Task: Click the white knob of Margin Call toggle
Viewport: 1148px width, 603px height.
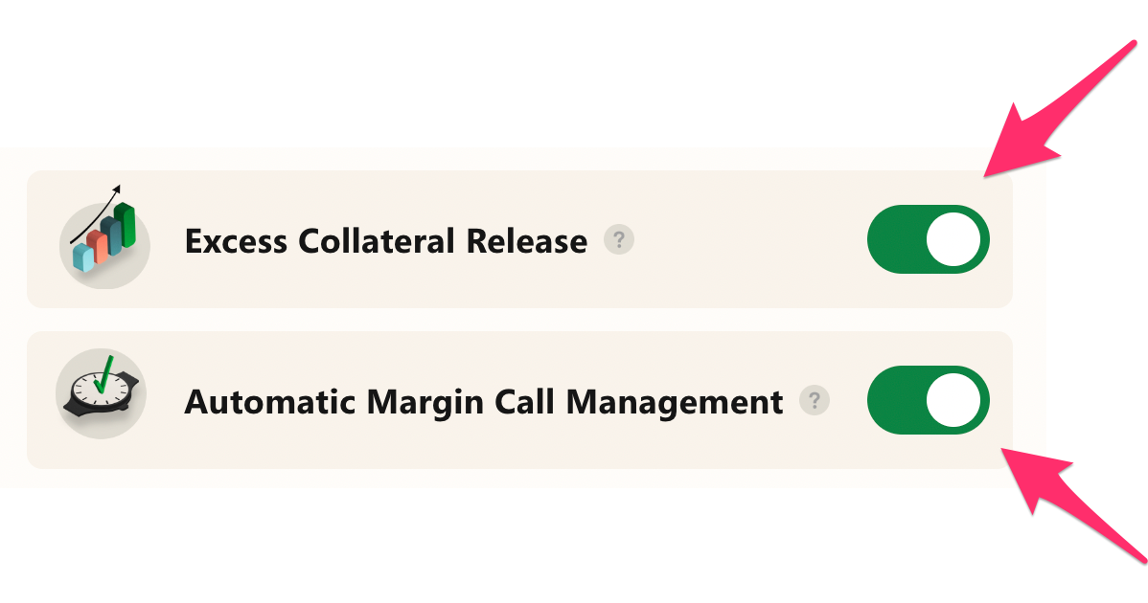Action: 953,400
